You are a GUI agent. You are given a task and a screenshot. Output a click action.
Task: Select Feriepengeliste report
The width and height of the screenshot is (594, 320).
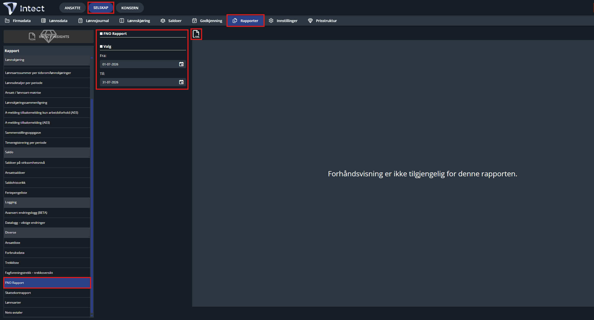[47, 193]
